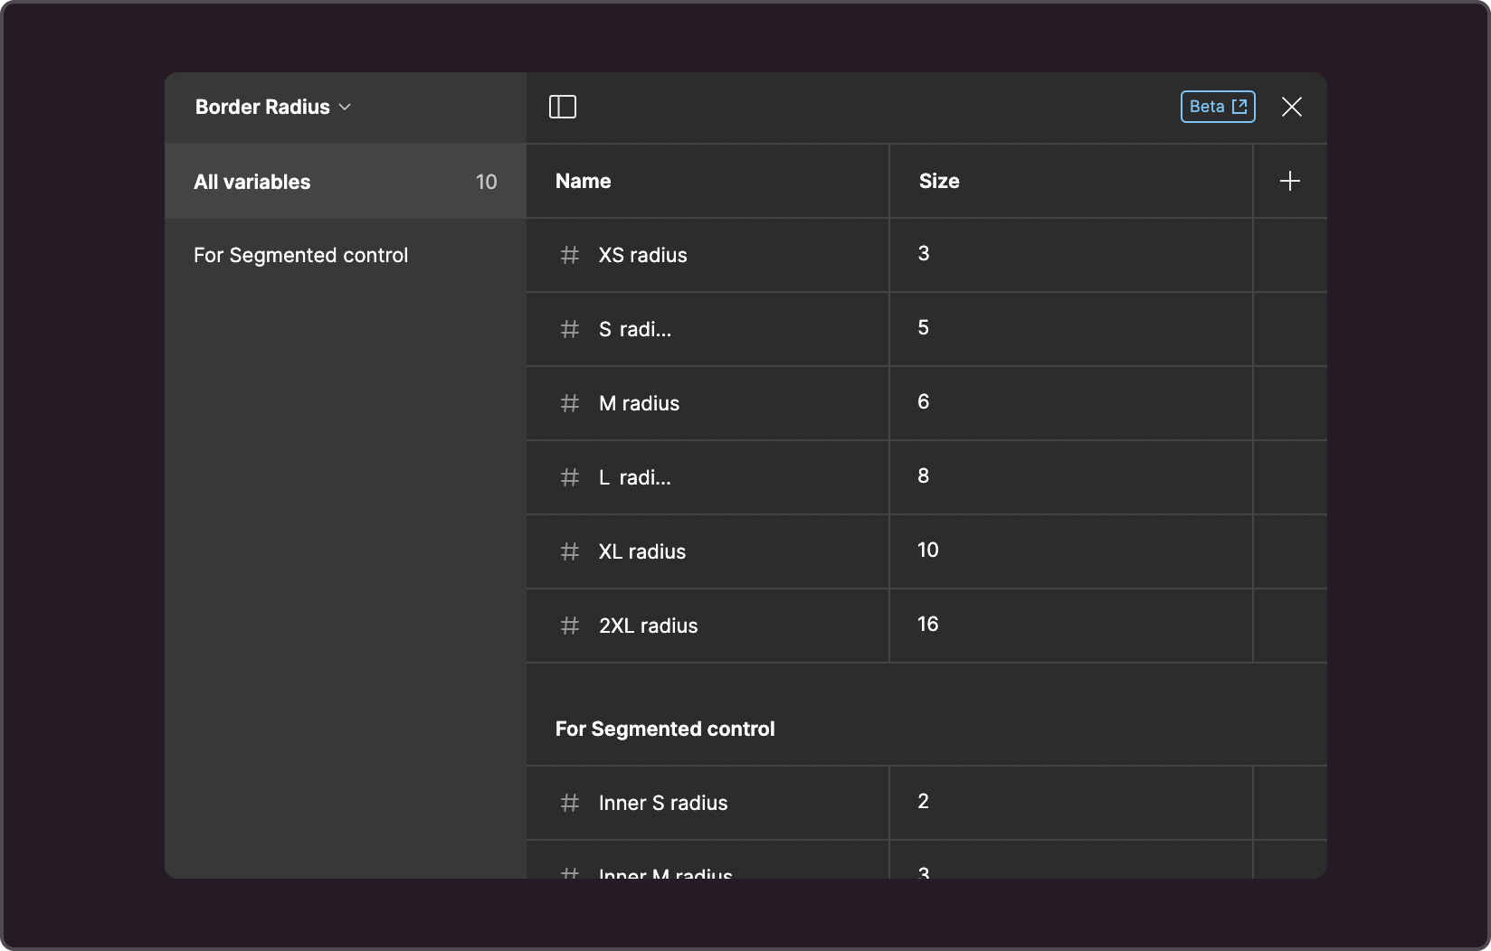
Task: Edit S radius size value 5
Action: tap(1071, 329)
